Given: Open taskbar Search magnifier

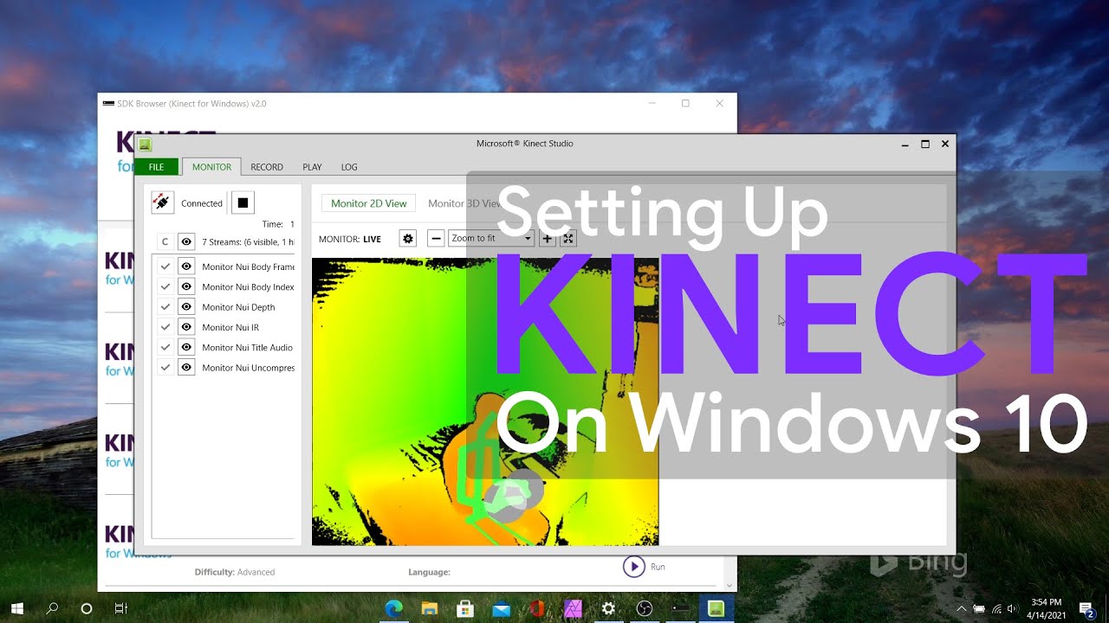Looking at the screenshot, I should coord(52,608).
